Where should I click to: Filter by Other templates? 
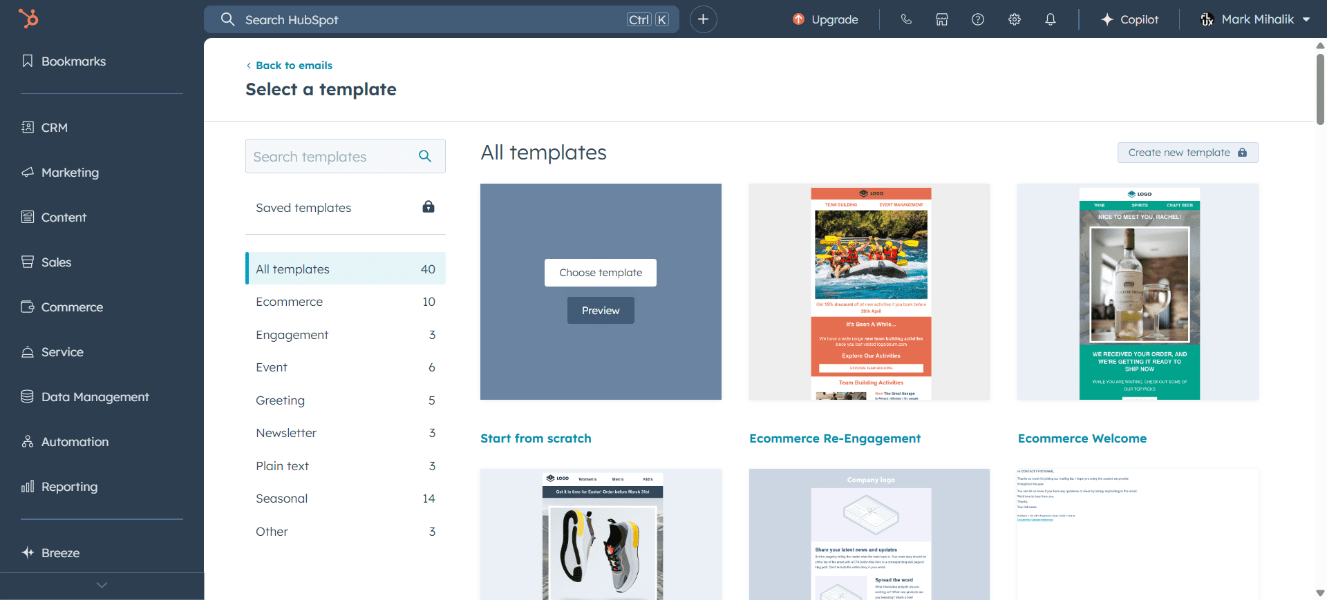(x=345, y=532)
